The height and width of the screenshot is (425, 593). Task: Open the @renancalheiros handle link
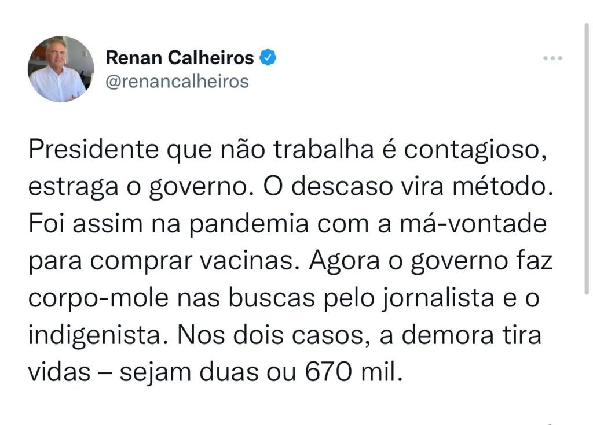pos(177,82)
